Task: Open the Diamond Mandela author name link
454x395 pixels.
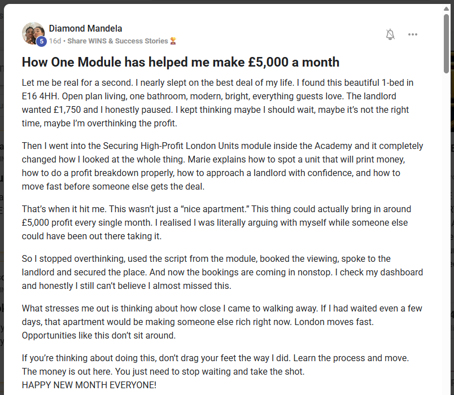Action: point(85,28)
